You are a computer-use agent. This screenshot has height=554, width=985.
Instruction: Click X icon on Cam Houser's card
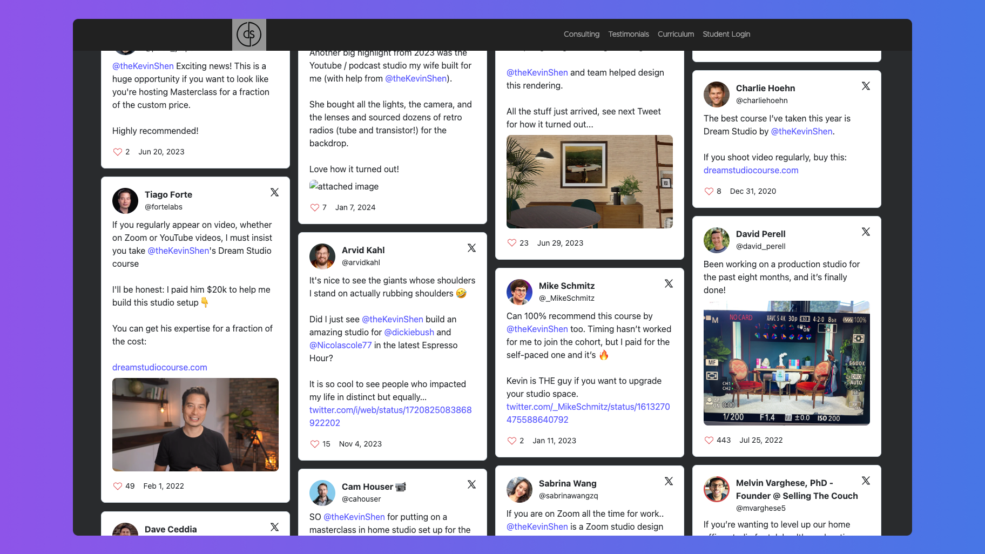click(471, 484)
